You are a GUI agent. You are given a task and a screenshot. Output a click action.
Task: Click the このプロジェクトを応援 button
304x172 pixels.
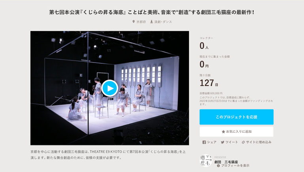(x=236, y=117)
